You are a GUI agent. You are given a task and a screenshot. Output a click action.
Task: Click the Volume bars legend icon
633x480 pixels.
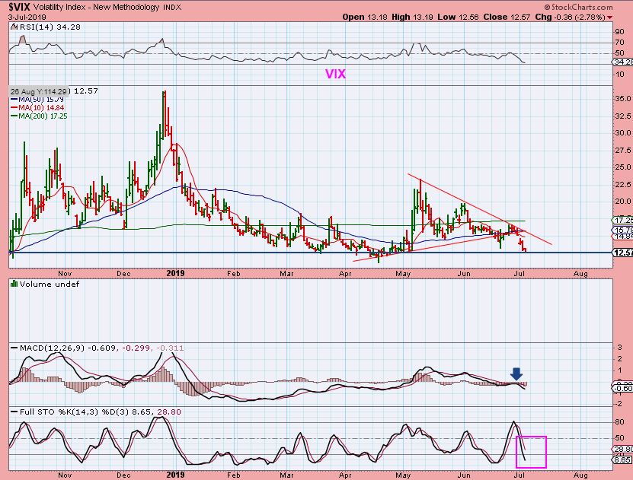(x=14, y=284)
